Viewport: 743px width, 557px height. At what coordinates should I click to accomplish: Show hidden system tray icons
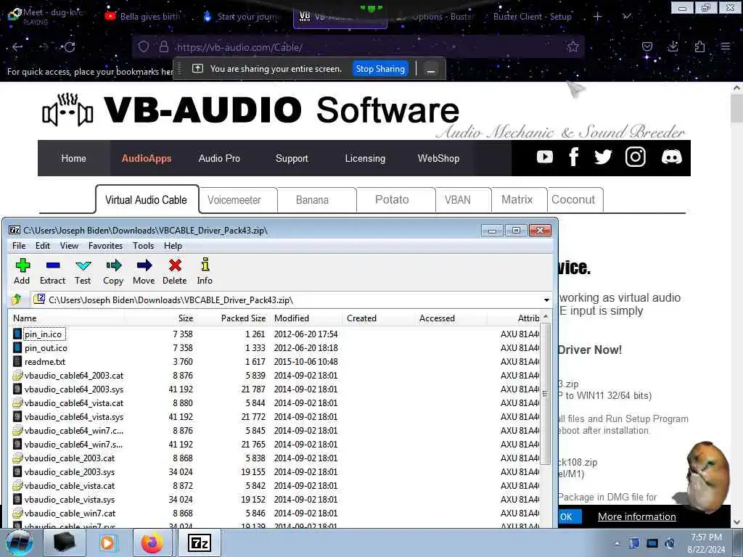tap(617, 543)
